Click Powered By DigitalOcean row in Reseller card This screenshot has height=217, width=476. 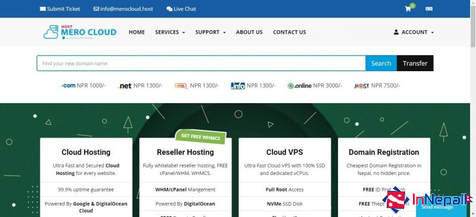point(185,204)
